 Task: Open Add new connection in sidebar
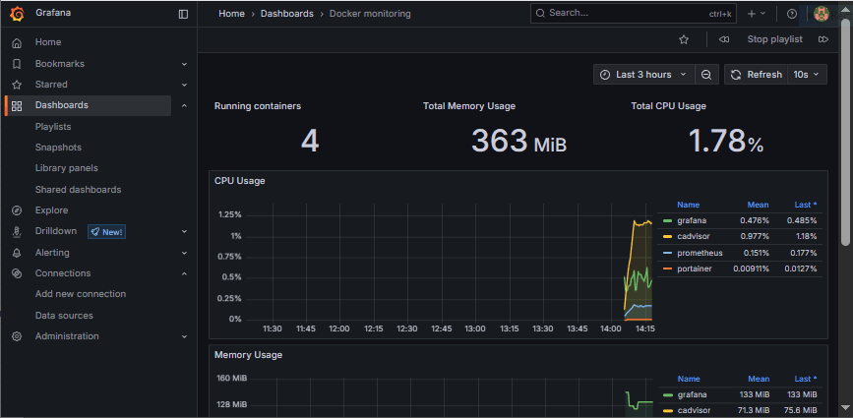81,294
